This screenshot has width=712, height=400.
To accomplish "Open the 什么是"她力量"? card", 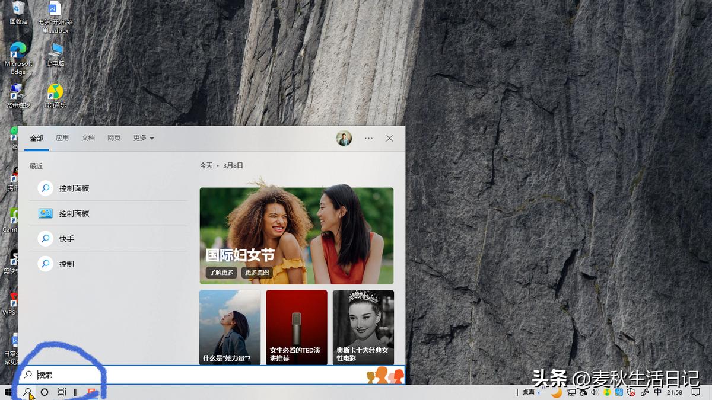I will tap(230, 327).
